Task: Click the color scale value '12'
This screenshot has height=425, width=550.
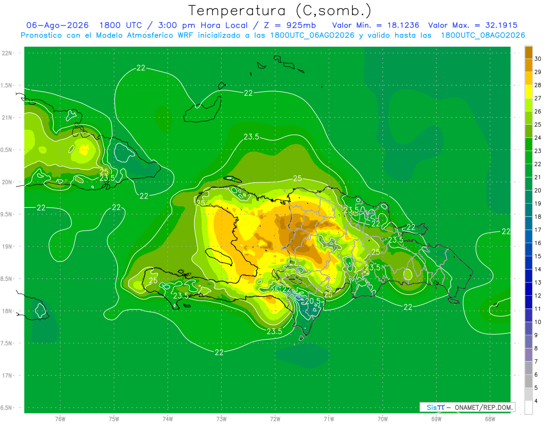Action: [x=539, y=296]
